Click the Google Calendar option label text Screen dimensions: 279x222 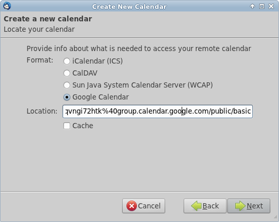coord(100,97)
